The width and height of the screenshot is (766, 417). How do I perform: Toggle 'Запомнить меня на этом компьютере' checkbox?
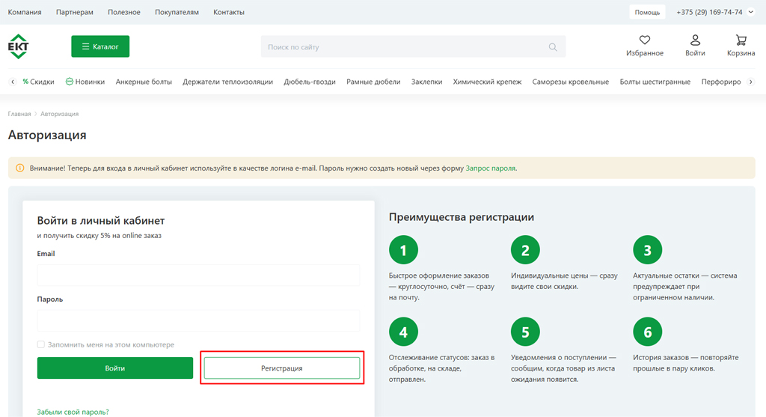(x=41, y=345)
